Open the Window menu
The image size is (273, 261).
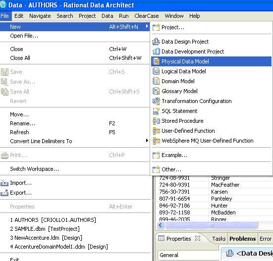coord(174,16)
